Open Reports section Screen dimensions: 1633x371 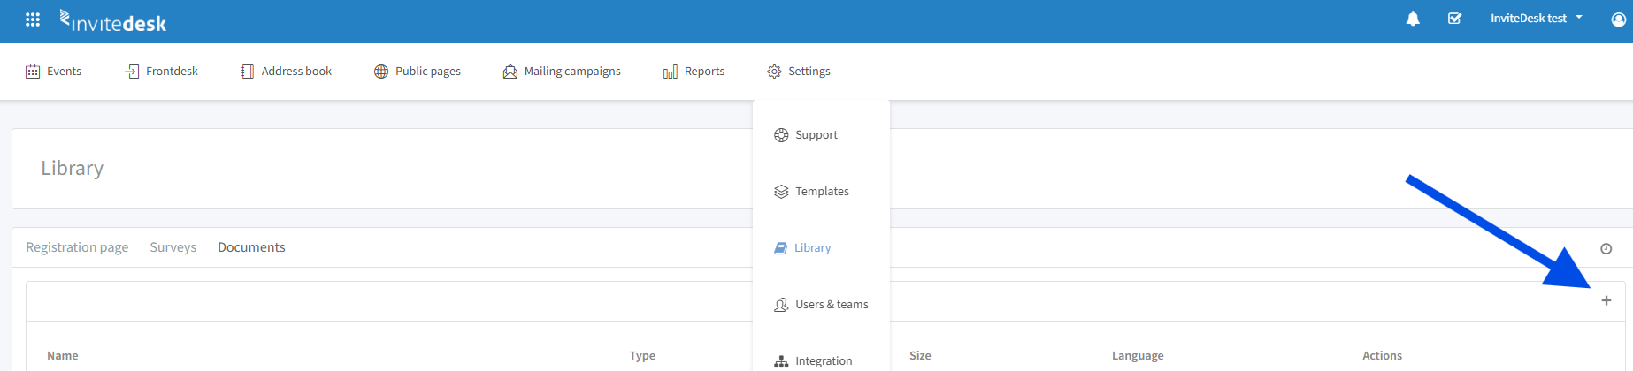(x=694, y=72)
